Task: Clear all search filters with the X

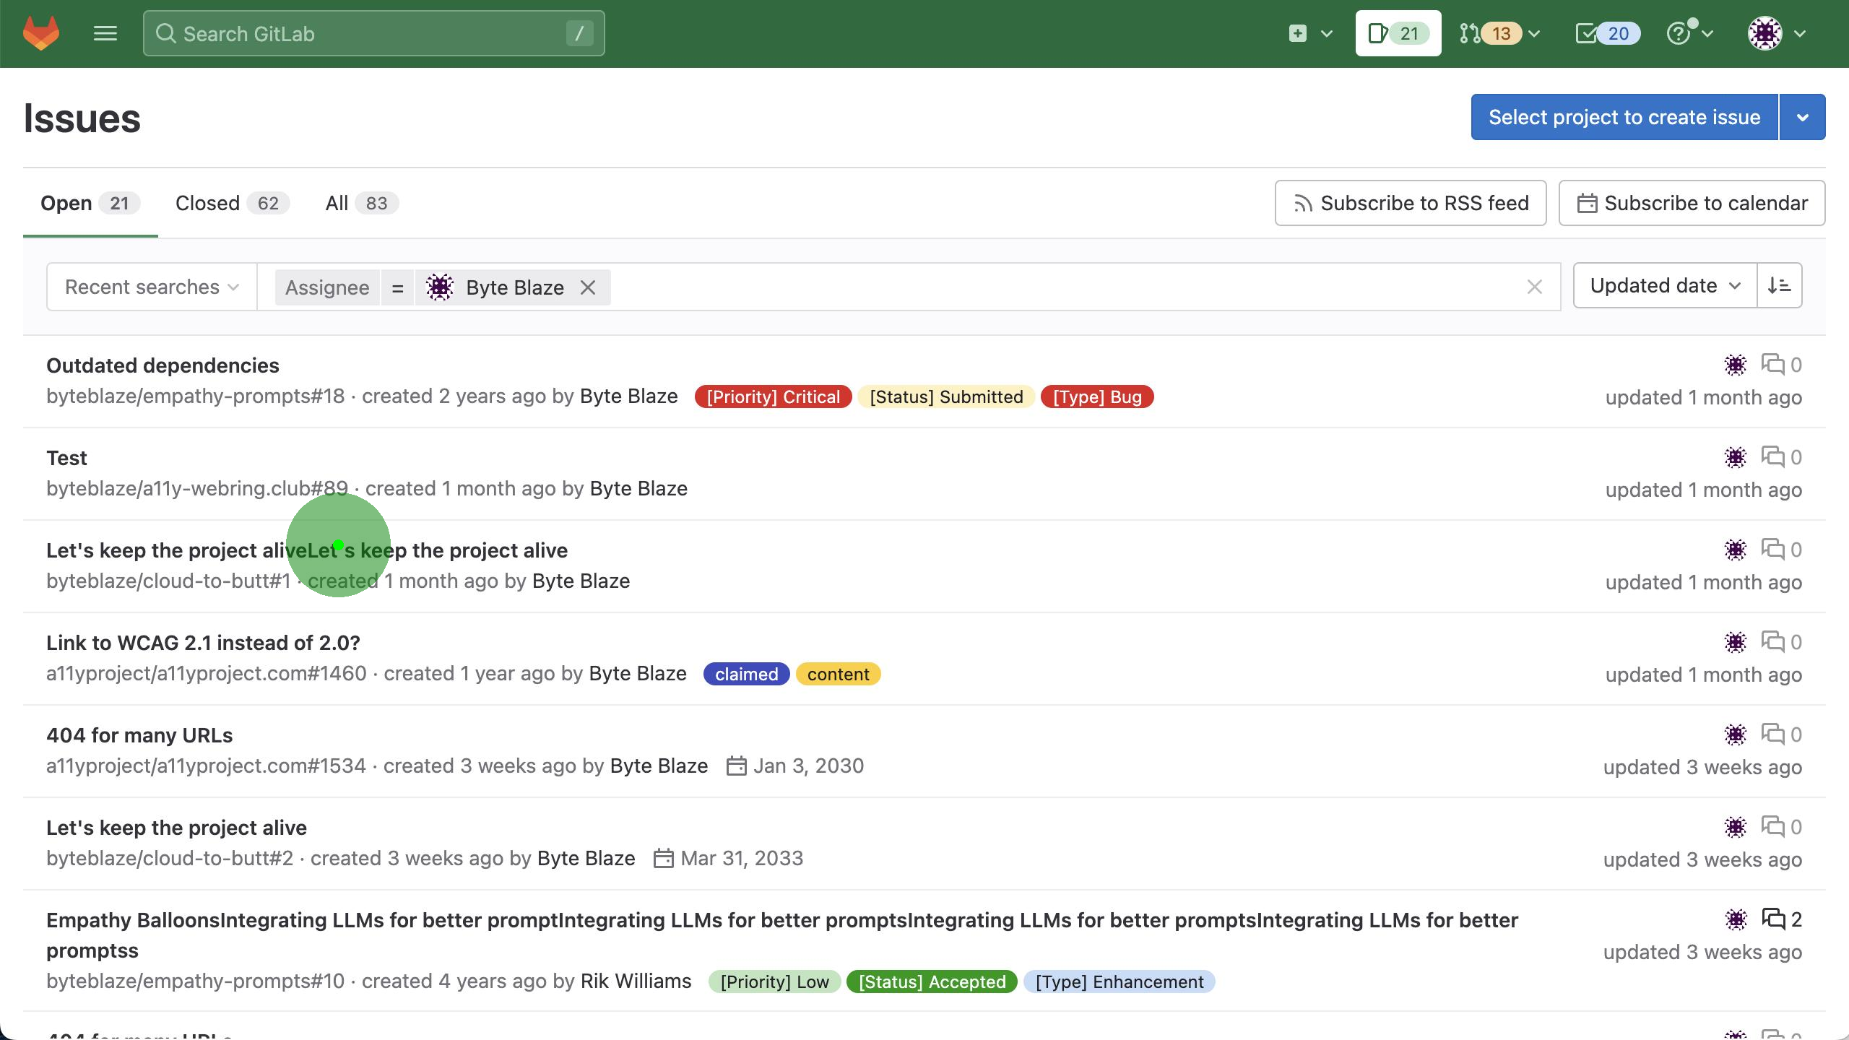Action: 1534,287
